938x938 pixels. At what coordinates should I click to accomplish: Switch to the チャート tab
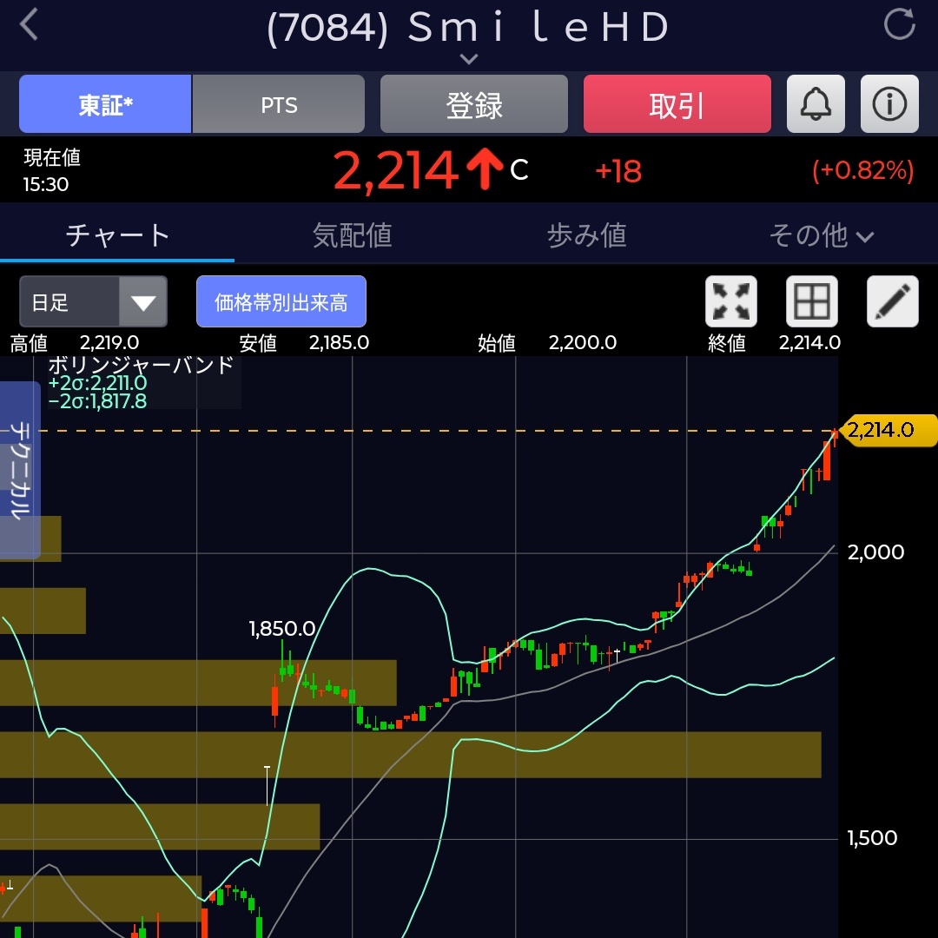point(117,235)
